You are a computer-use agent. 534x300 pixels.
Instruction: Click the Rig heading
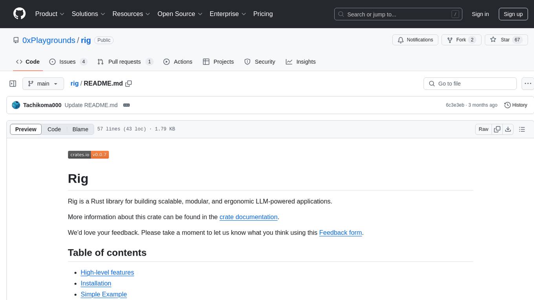[x=78, y=179]
